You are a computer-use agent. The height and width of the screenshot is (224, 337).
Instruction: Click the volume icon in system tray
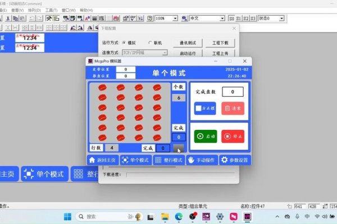tap(325, 217)
